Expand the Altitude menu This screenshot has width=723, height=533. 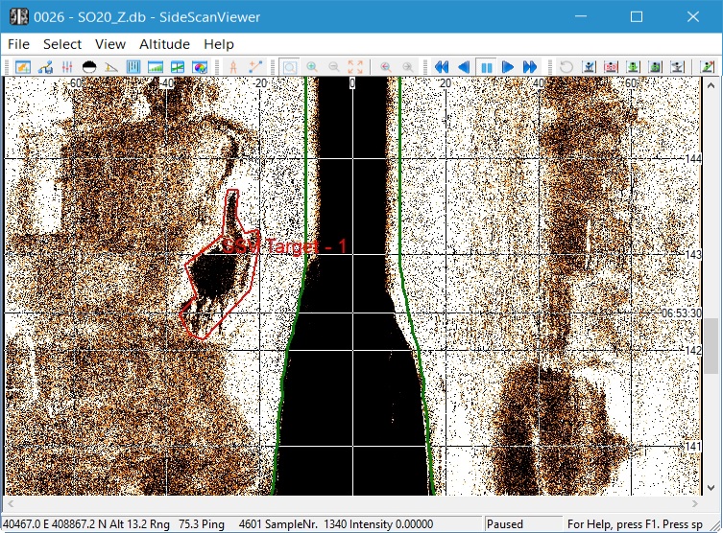pos(164,44)
